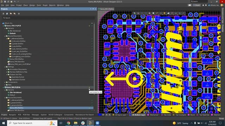Select 4_cpu.SchDoc in the project tree
The height and width of the screenshot is (126, 225).
pos(17,46)
